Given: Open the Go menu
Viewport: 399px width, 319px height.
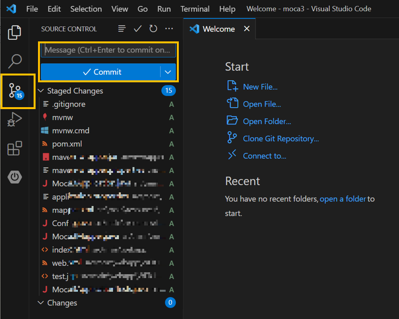Looking at the screenshot, I should tap(142, 9).
